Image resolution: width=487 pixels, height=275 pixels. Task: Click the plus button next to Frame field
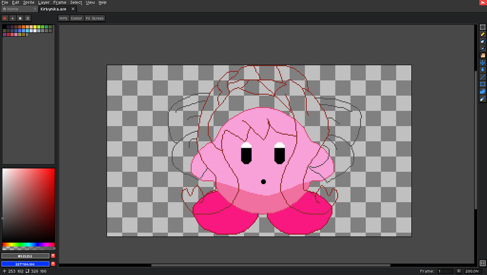coord(459,271)
